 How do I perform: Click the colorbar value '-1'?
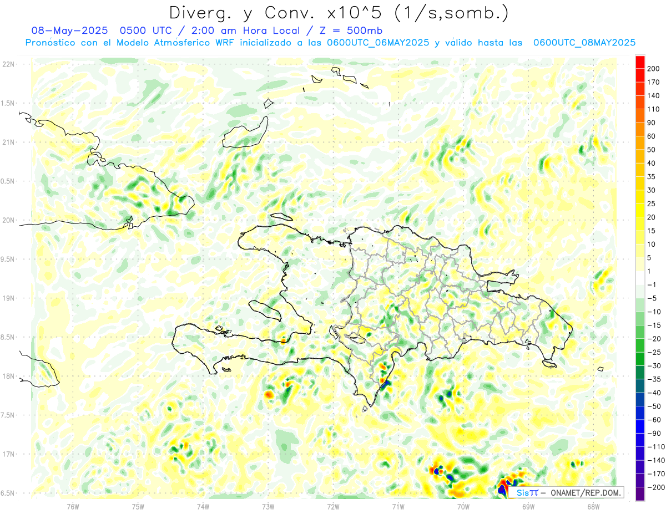tap(652, 284)
